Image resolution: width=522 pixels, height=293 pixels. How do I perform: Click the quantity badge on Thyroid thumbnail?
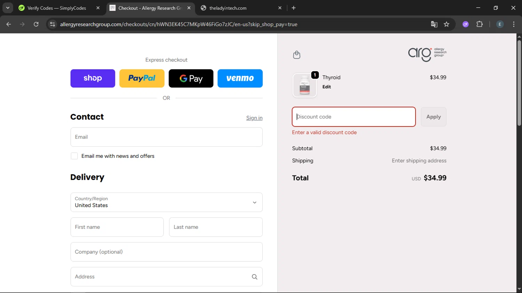tap(315, 75)
